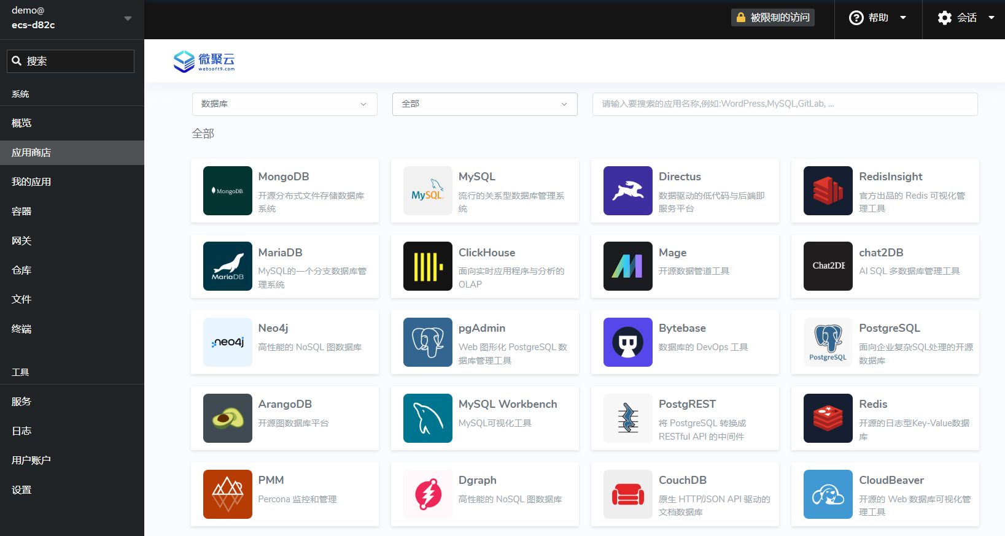Viewport: 1005px width, 536px height.
Task: Open 设置 in the sidebar
Action: point(72,490)
